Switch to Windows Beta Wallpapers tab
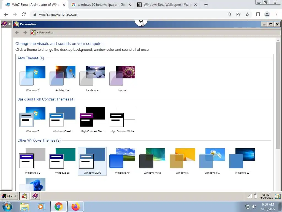 pos(167,5)
